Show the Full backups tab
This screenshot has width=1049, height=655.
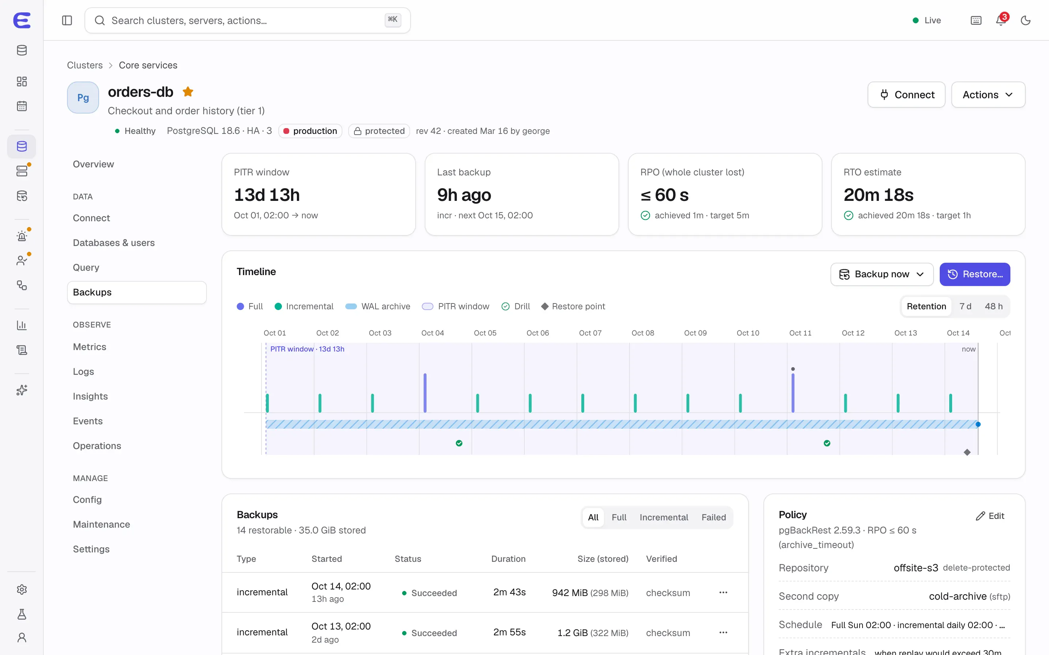click(619, 517)
